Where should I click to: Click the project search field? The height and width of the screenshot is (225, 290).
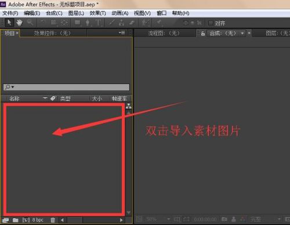pyautogui.click(x=66, y=87)
